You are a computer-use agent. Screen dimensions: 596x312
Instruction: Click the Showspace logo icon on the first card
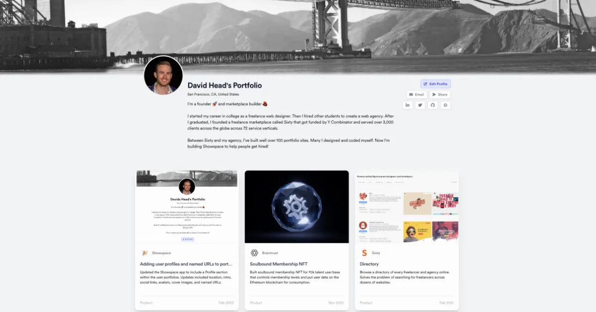coord(145,253)
